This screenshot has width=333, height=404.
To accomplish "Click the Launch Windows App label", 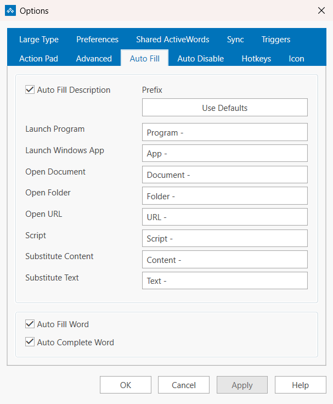I will 65,150.
